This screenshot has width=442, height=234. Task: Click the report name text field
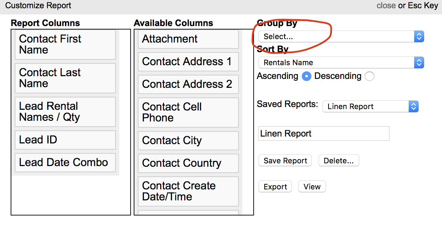click(323, 133)
